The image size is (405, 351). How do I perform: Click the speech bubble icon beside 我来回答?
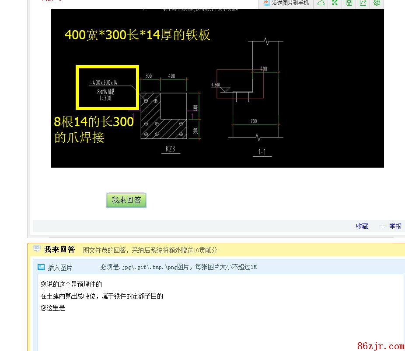point(37,249)
